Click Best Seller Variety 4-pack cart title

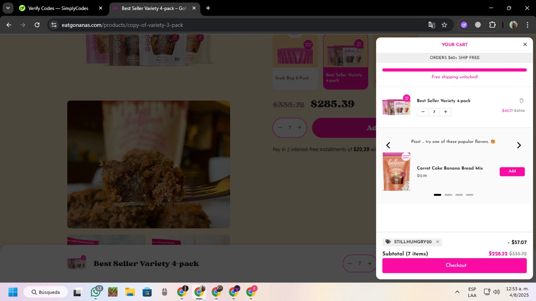(x=443, y=101)
